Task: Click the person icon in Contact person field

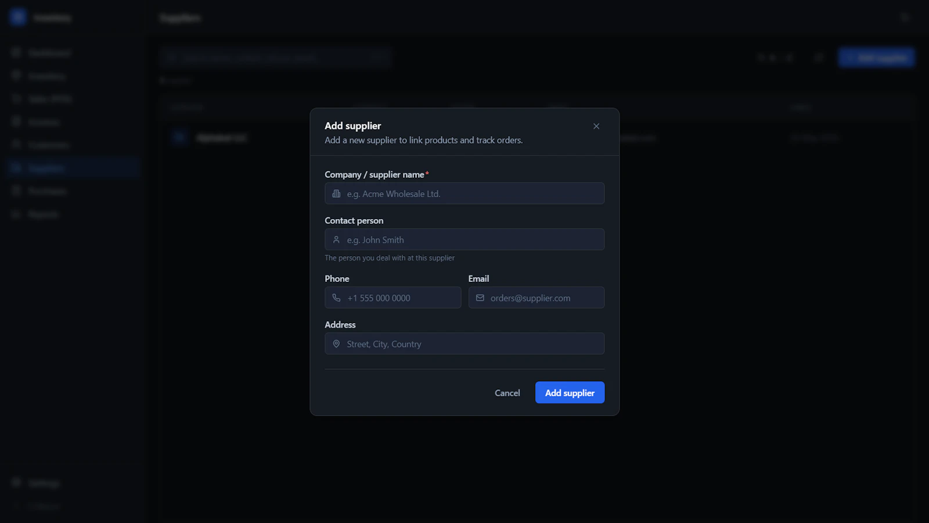Action: coord(336,239)
